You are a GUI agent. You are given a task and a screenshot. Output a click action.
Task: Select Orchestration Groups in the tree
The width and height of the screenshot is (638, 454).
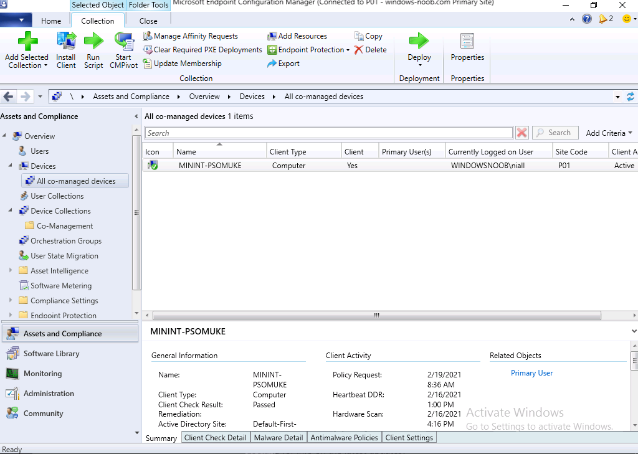point(66,241)
